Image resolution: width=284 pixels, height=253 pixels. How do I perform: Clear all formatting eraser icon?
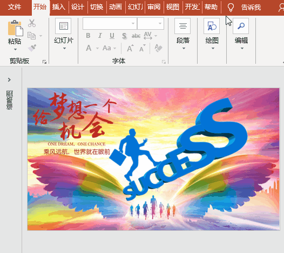159,48
